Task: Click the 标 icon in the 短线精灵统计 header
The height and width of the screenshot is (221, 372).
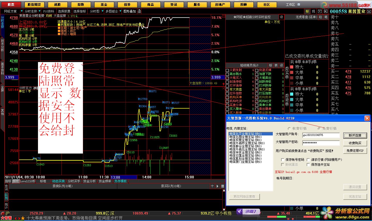Action: [271, 65]
